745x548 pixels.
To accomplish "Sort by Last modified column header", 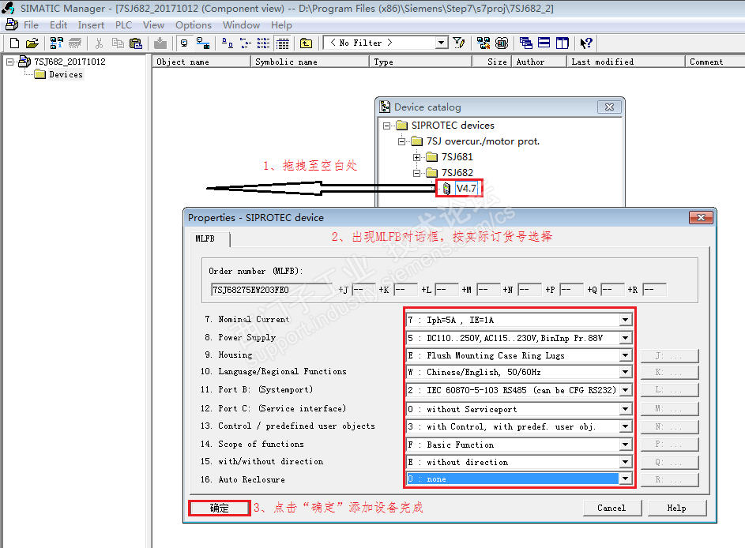I will (x=625, y=62).
